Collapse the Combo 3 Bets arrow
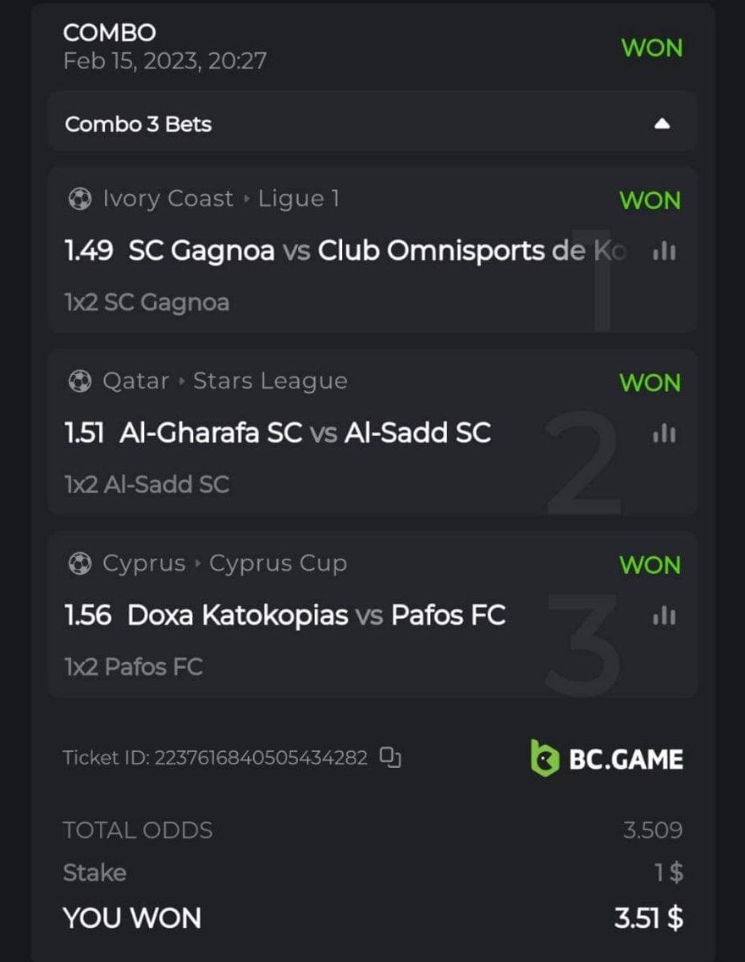 point(662,124)
